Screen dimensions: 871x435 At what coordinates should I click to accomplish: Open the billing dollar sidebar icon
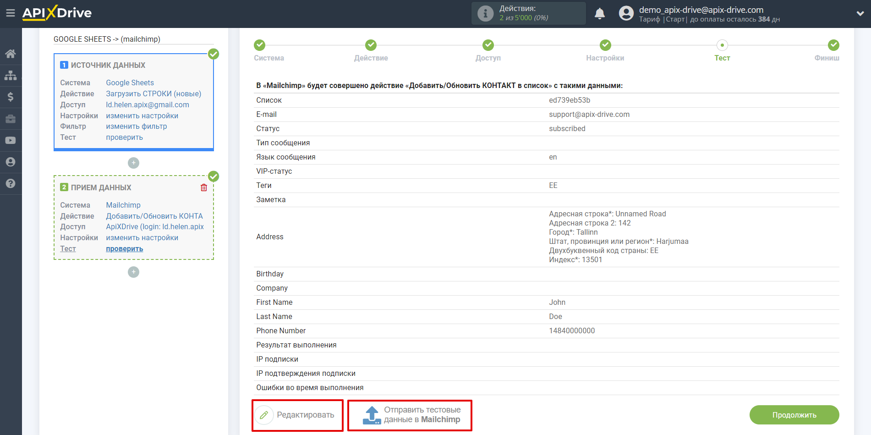11,97
